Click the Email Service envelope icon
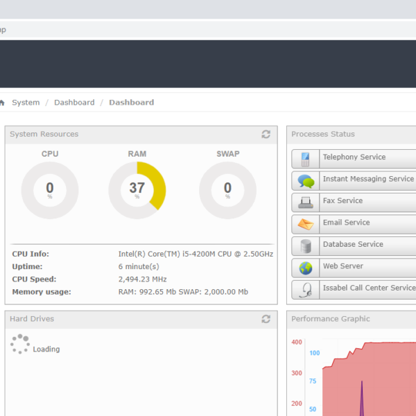This screenshot has height=416, width=416. pos(305,224)
